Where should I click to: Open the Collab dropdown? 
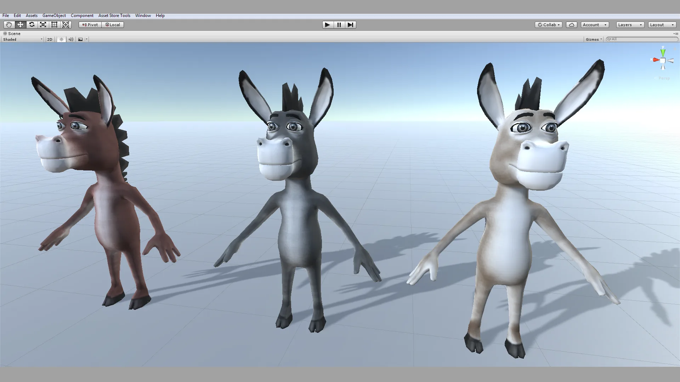pyautogui.click(x=548, y=25)
